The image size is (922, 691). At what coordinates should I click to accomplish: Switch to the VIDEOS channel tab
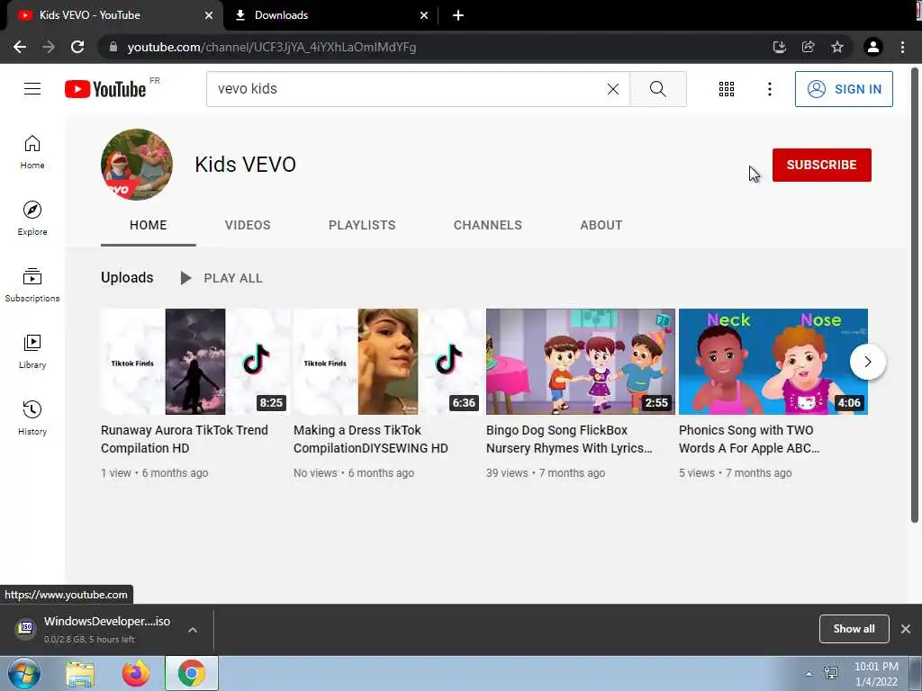tap(248, 225)
